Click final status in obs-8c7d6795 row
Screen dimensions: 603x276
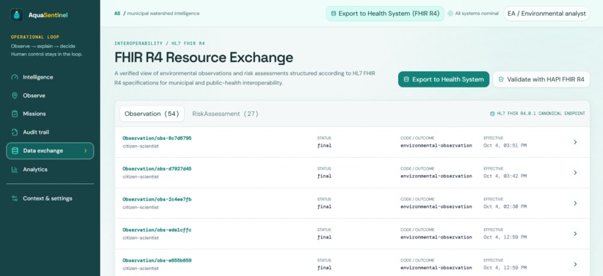coord(324,146)
